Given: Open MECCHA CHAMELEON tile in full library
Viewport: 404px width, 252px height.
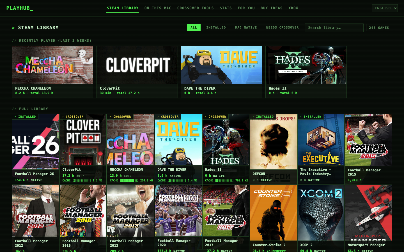Looking at the screenshot, I should pyautogui.click(x=131, y=149).
